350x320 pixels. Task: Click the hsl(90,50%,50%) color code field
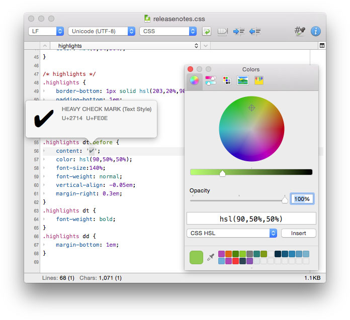(251, 219)
